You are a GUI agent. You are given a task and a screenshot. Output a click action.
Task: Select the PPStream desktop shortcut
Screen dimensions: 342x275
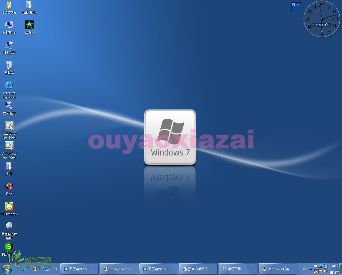click(9, 209)
